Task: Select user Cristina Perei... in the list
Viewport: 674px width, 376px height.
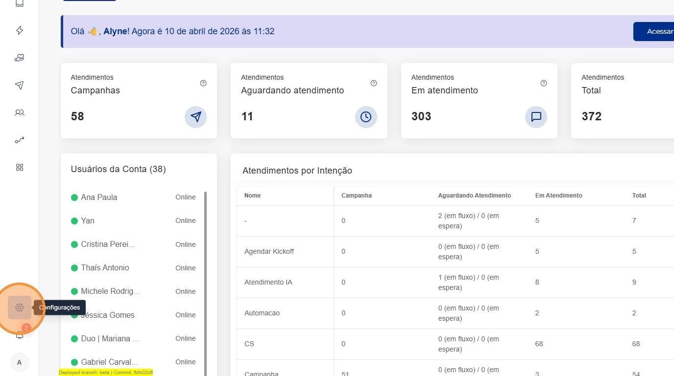Action: [x=108, y=244]
